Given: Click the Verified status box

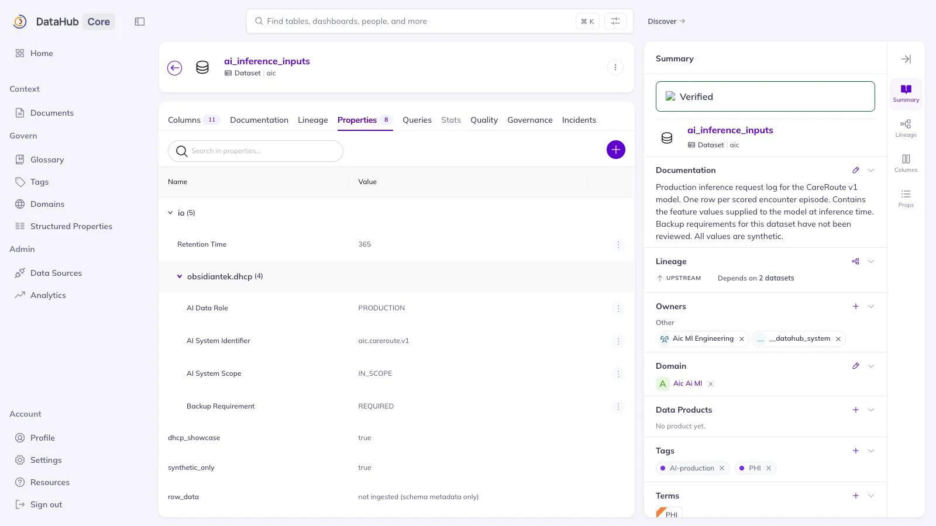Looking at the screenshot, I should 765,96.
